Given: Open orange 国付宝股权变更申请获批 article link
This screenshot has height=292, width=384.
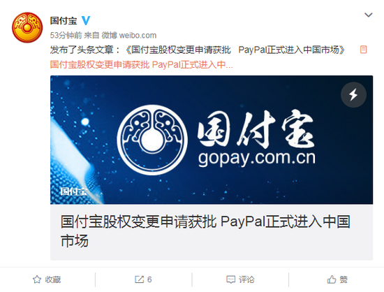Looking at the screenshot, I should pyautogui.click(x=141, y=65).
